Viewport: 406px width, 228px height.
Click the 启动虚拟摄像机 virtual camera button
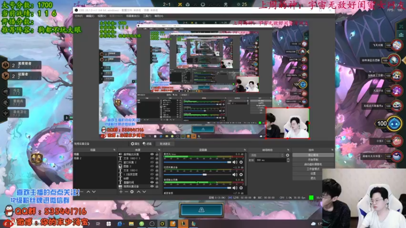click(313, 164)
